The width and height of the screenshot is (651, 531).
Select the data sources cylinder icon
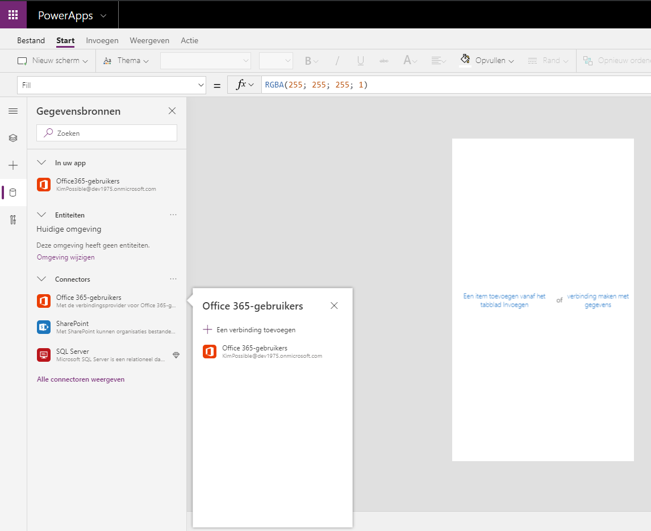point(13,193)
